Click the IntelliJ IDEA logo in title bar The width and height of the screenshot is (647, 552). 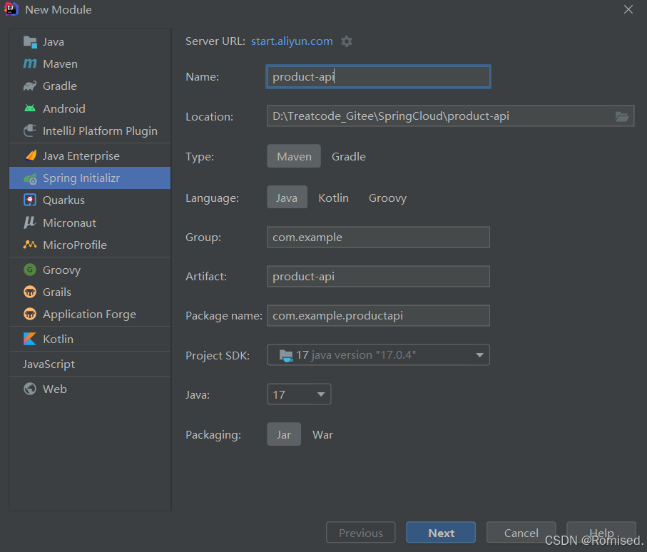(x=11, y=9)
